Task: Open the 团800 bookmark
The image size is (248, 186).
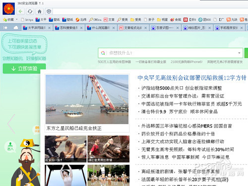Action: (x=205, y=20)
